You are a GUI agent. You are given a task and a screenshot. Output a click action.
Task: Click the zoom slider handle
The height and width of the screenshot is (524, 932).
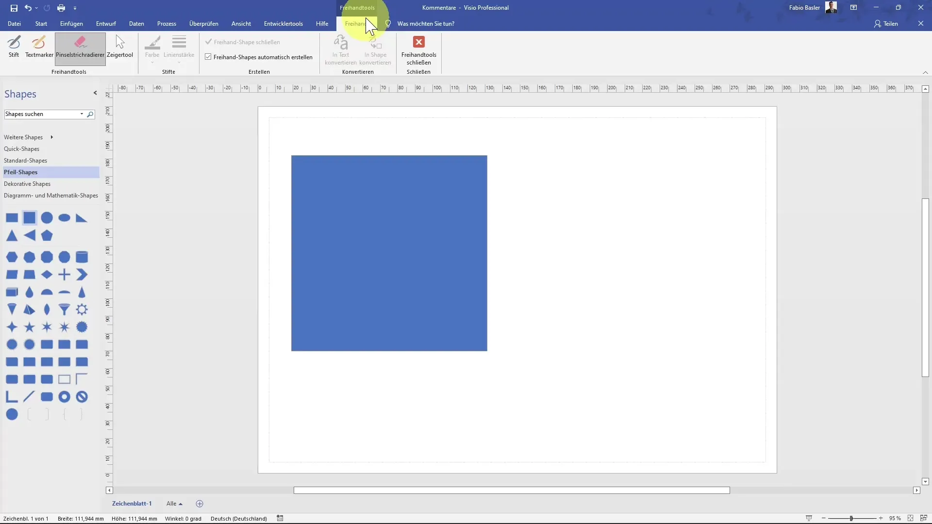pos(851,518)
